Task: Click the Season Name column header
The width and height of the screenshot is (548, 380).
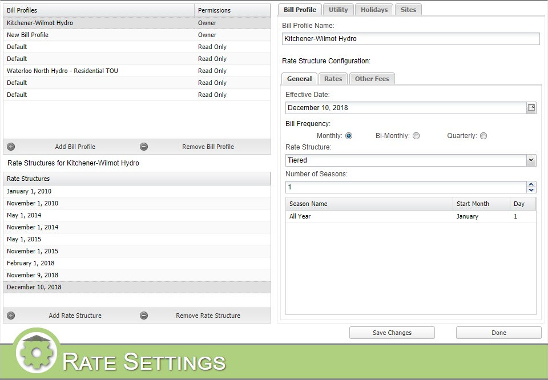Action: click(369, 204)
